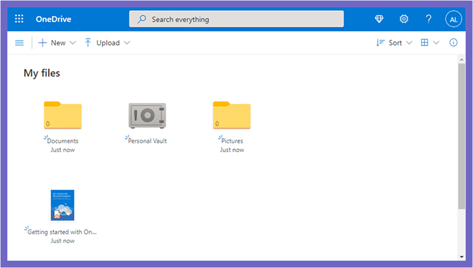Open the Premium diamond icon
Screen dimensions: 473x268
click(379, 19)
